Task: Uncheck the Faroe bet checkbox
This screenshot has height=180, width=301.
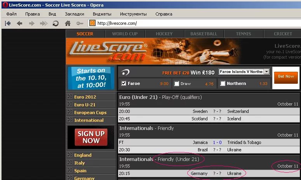Action: click(124, 83)
